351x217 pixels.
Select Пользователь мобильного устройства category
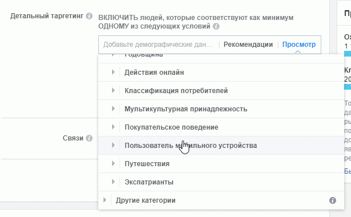pos(221,146)
